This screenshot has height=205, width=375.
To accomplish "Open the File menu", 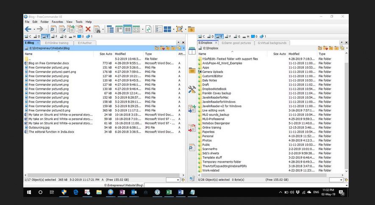I will pos(27,22).
